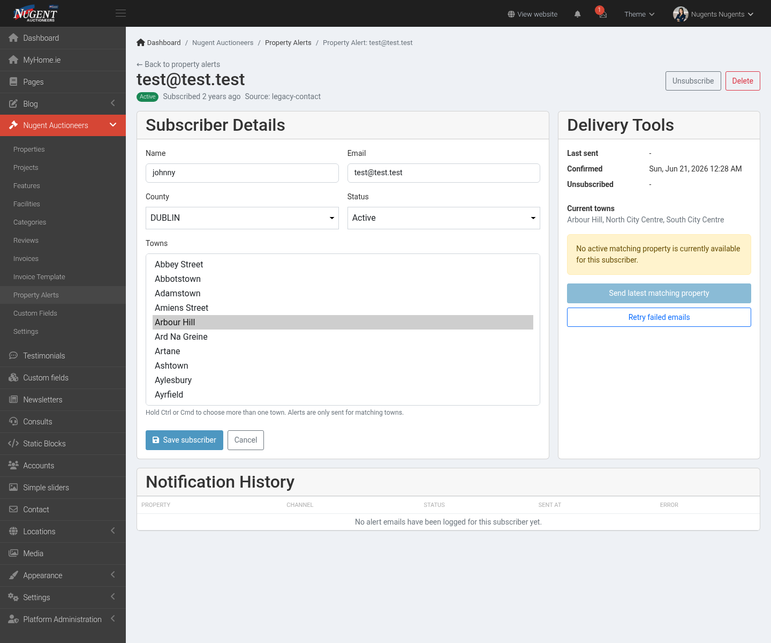This screenshot has height=643, width=771.
Task: Click the Simple sliders image icon
Action: pyautogui.click(x=13, y=488)
